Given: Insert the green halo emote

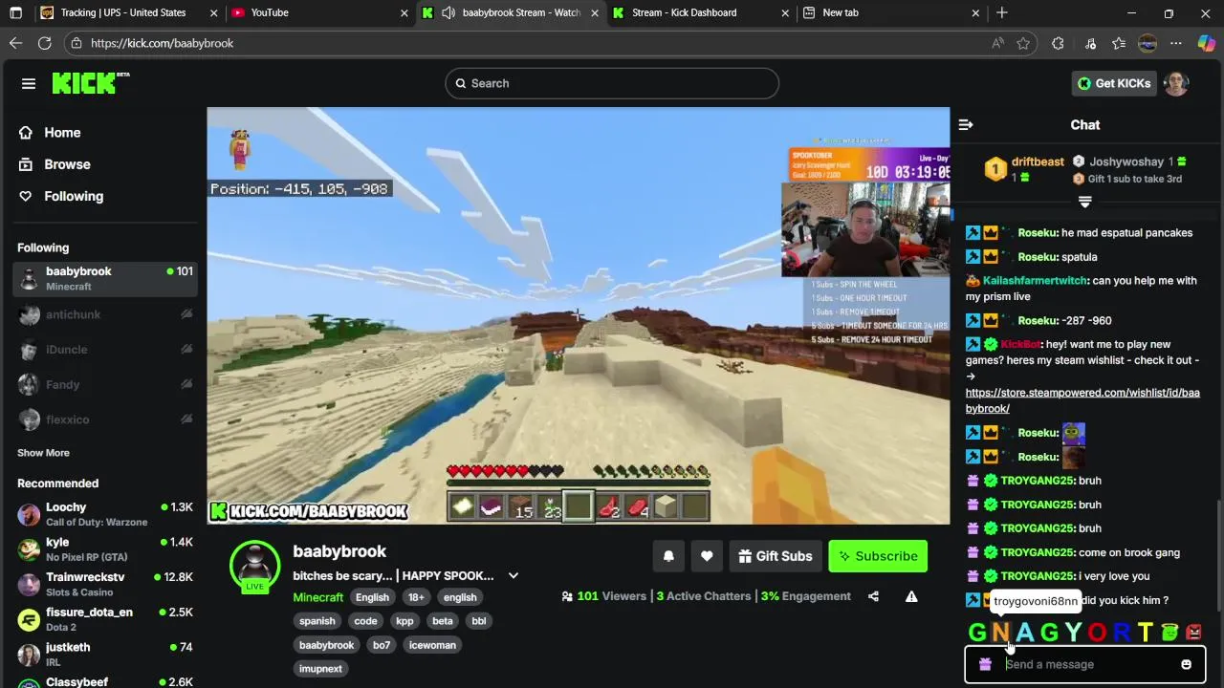Looking at the screenshot, I should tap(1169, 632).
